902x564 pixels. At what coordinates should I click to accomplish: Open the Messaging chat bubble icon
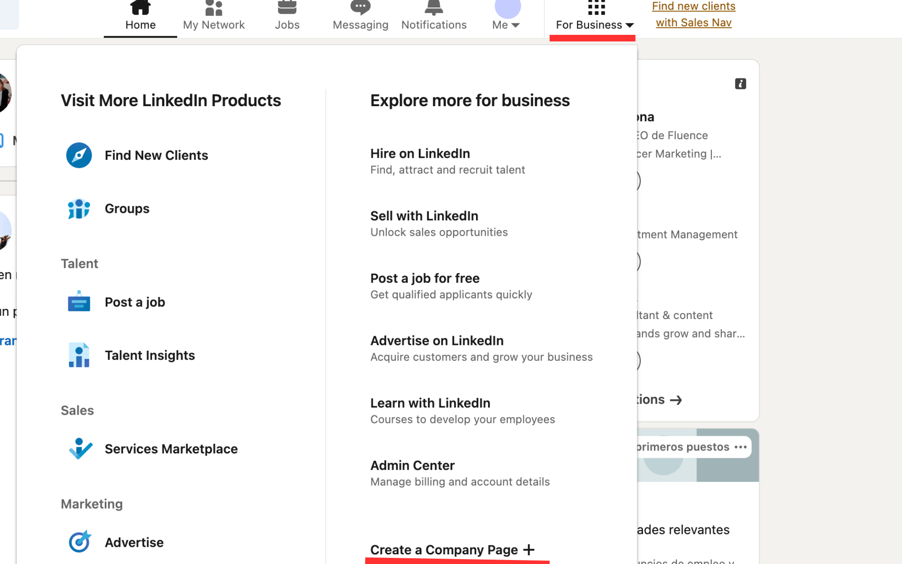360,7
